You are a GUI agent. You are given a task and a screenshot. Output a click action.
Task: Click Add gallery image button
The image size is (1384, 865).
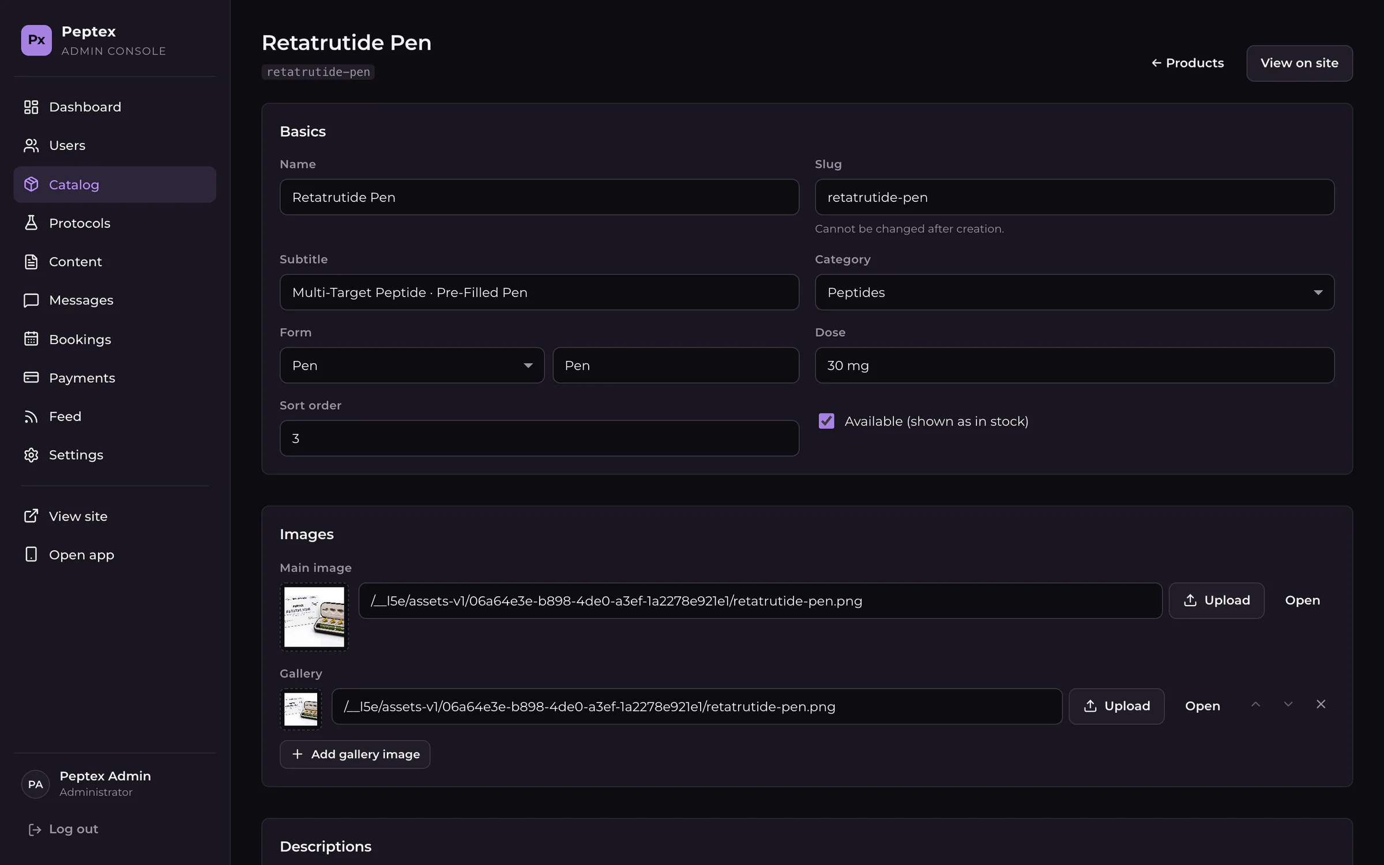355,754
